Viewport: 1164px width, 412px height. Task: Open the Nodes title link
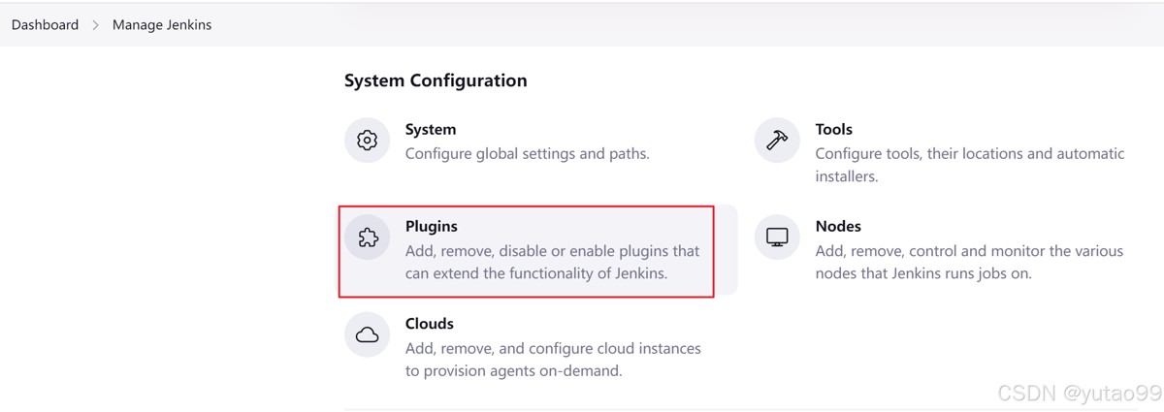click(x=838, y=226)
